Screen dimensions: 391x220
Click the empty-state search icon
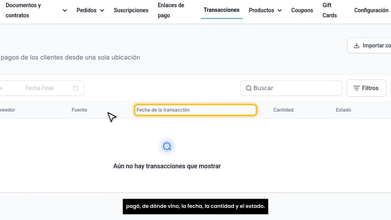[x=167, y=146]
